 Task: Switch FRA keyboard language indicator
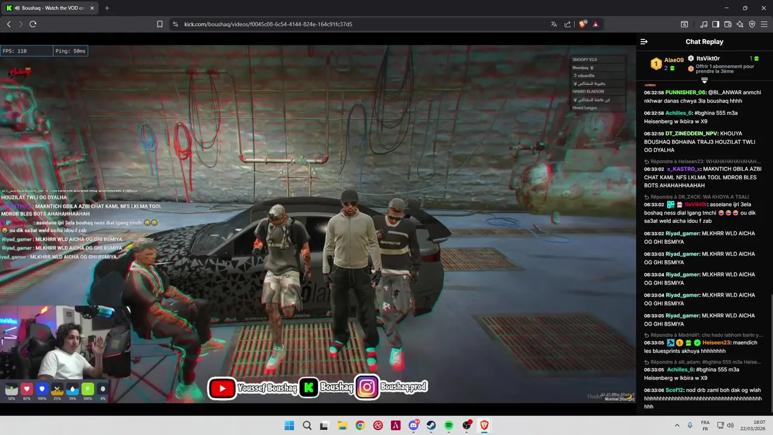pyautogui.click(x=705, y=426)
